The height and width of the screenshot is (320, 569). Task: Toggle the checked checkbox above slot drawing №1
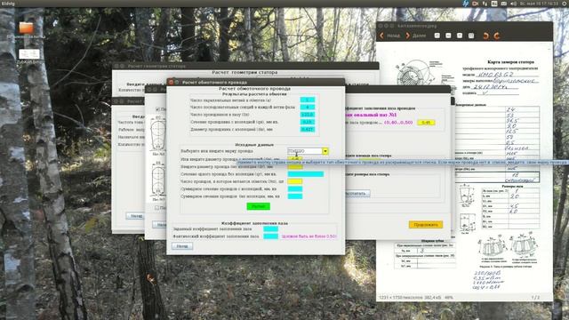pos(157,108)
